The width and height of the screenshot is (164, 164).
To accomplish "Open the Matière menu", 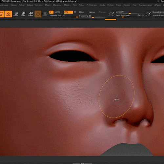I will 67,5.
